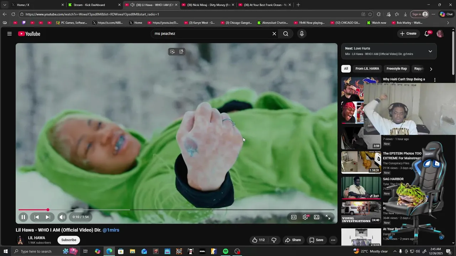Pause the video
456x256 pixels.
tap(23, 217)
